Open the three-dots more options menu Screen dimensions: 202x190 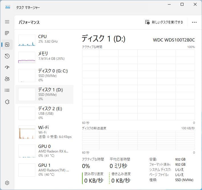point(194,22)
